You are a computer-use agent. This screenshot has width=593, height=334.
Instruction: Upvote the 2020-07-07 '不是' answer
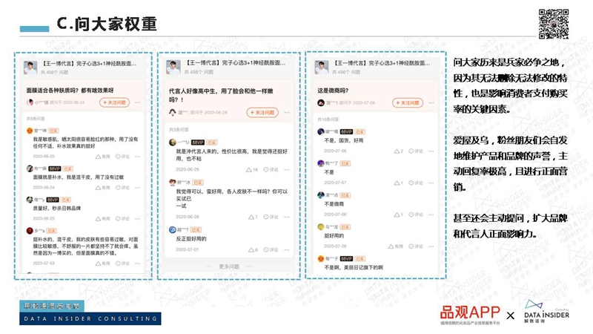tap(399, 183)
